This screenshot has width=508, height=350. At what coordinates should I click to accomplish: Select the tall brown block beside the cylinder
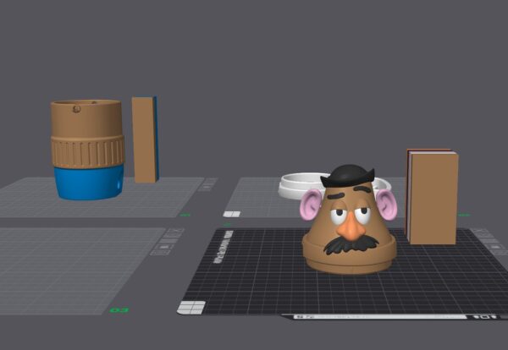(x=145, y=139)
